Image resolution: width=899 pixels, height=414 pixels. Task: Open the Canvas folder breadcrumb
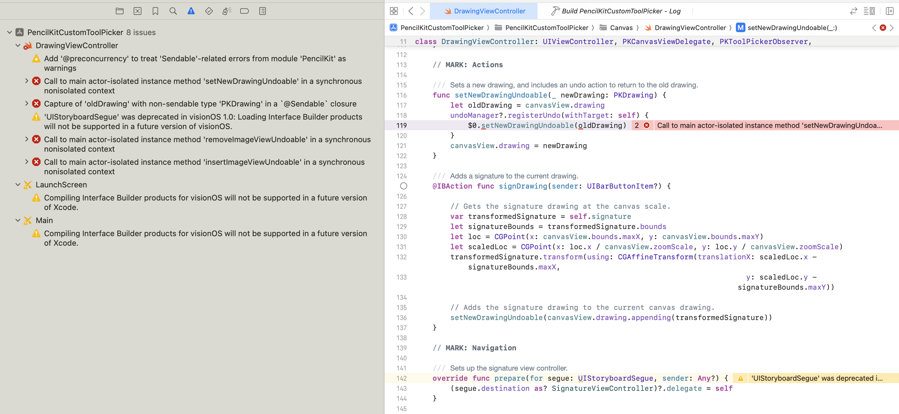click(x=616, y=28)
